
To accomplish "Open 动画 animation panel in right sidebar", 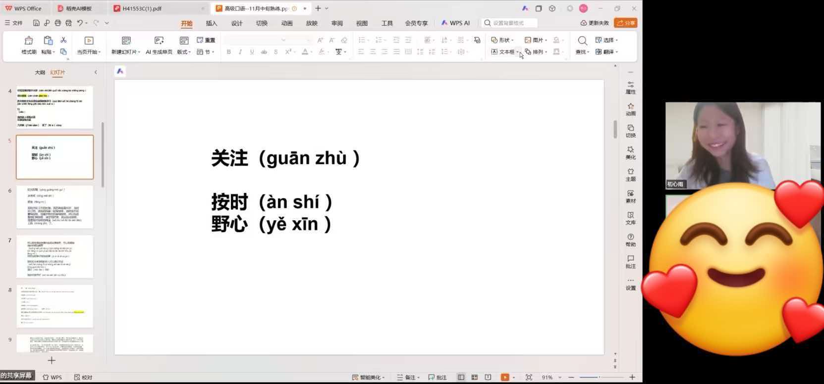I will click(630, 109).
